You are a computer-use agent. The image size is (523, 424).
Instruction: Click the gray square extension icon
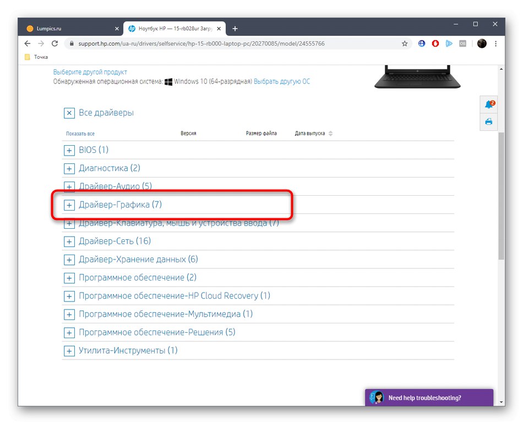coord(462,43)
